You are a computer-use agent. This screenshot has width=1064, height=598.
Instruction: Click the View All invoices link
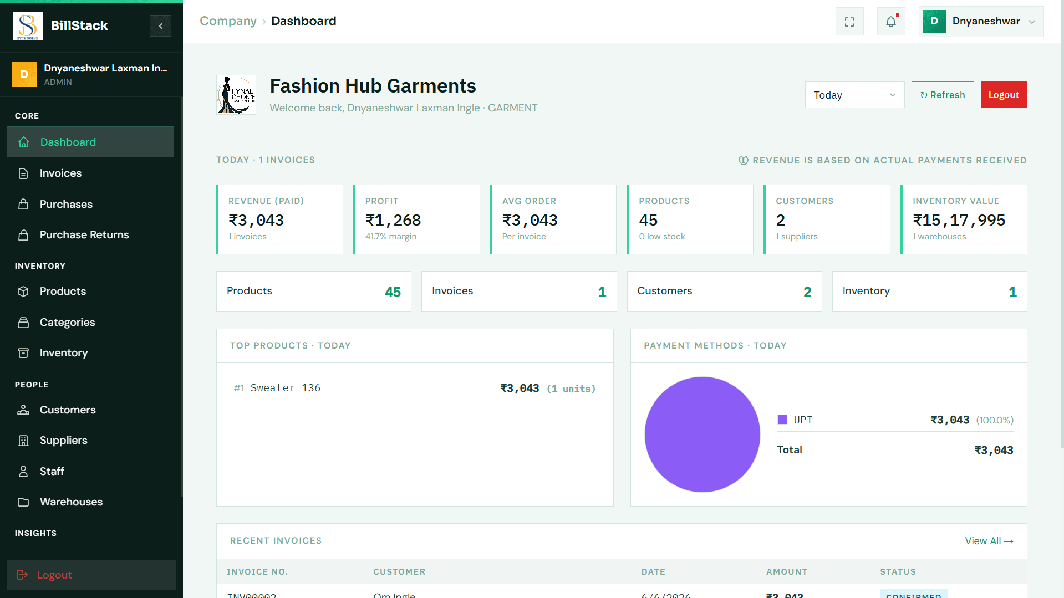tap(989, 541)
